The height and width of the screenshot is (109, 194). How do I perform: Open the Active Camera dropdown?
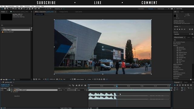click(81, 79)
